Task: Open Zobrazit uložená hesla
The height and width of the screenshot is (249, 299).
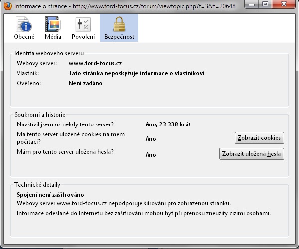Action: click(x=252, y=154)
